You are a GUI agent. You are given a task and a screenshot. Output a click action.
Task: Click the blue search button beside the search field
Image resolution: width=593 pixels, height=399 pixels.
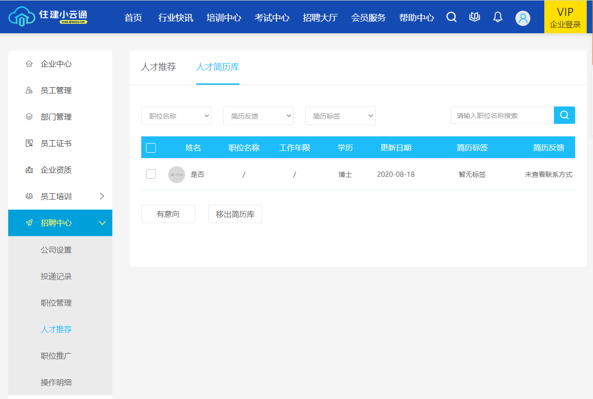click(565, 115)
